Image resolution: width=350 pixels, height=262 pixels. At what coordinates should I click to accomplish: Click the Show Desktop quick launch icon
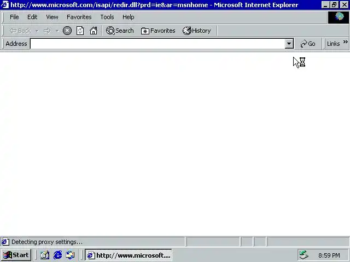click(45, 255)
